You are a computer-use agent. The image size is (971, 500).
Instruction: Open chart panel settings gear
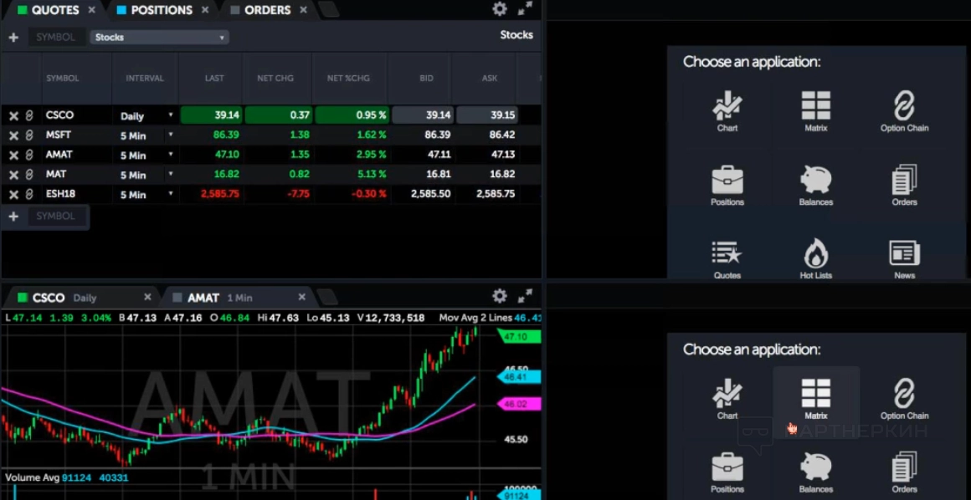point(499,296)
